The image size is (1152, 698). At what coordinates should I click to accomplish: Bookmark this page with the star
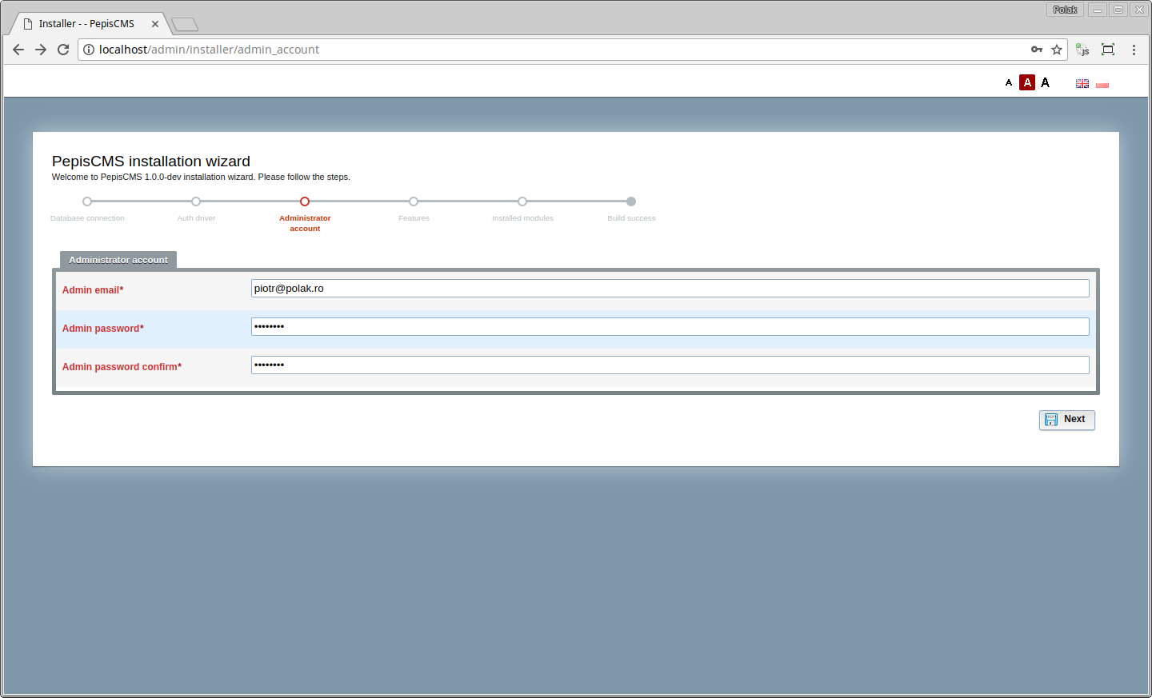(1057, 50)
